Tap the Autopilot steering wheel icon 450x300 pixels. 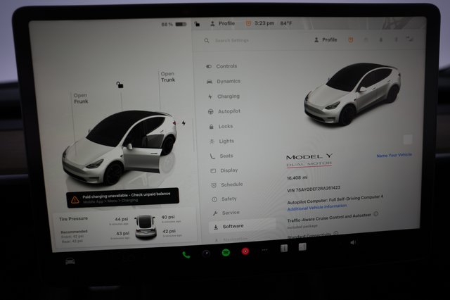tap(211, 111)
